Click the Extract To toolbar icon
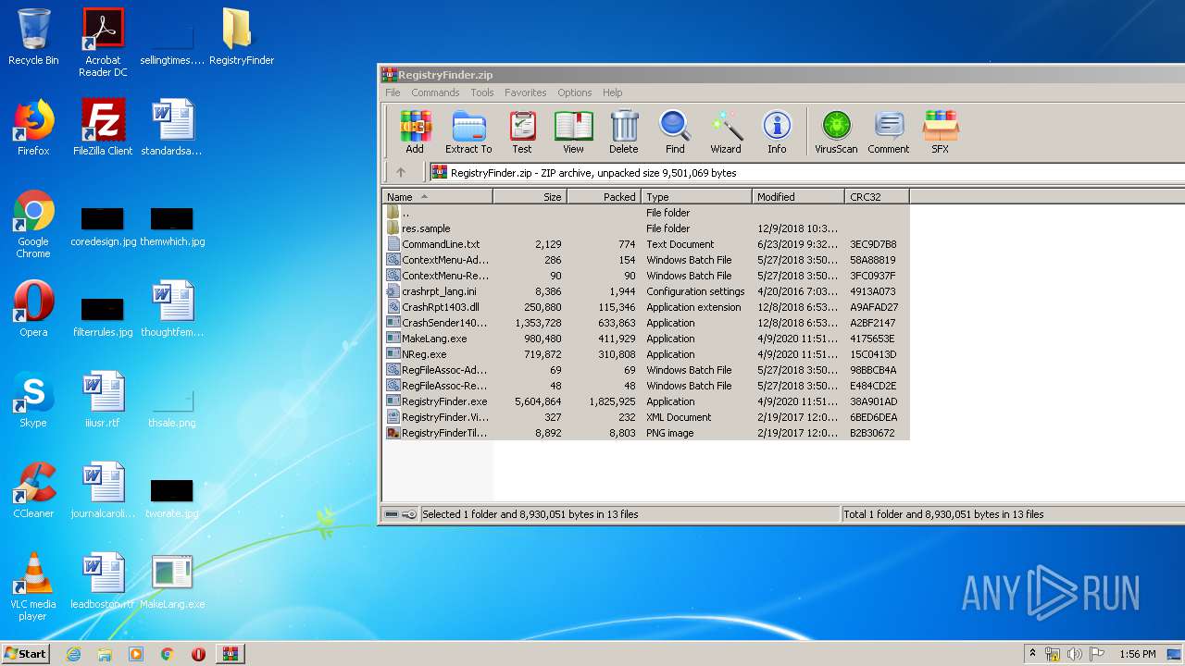 tap(468, 132)
